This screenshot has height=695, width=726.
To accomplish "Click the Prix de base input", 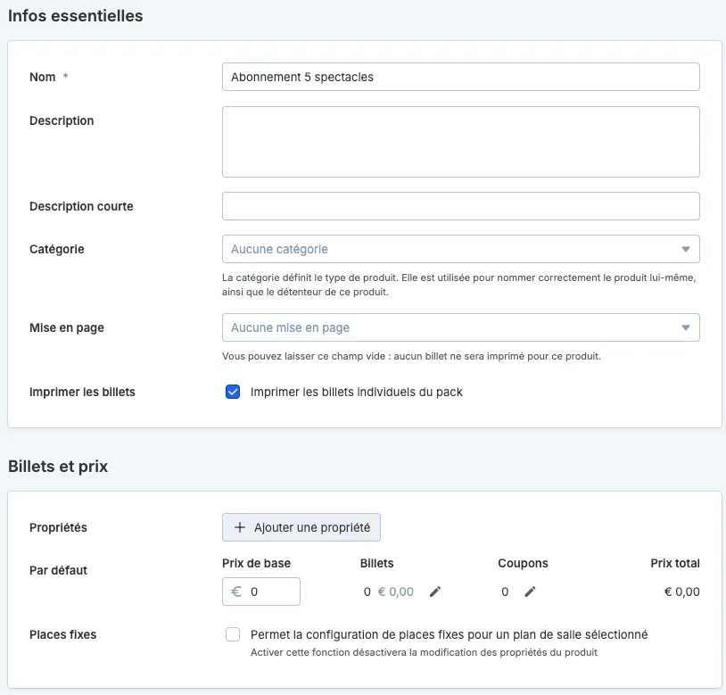I will pos(261,592).
